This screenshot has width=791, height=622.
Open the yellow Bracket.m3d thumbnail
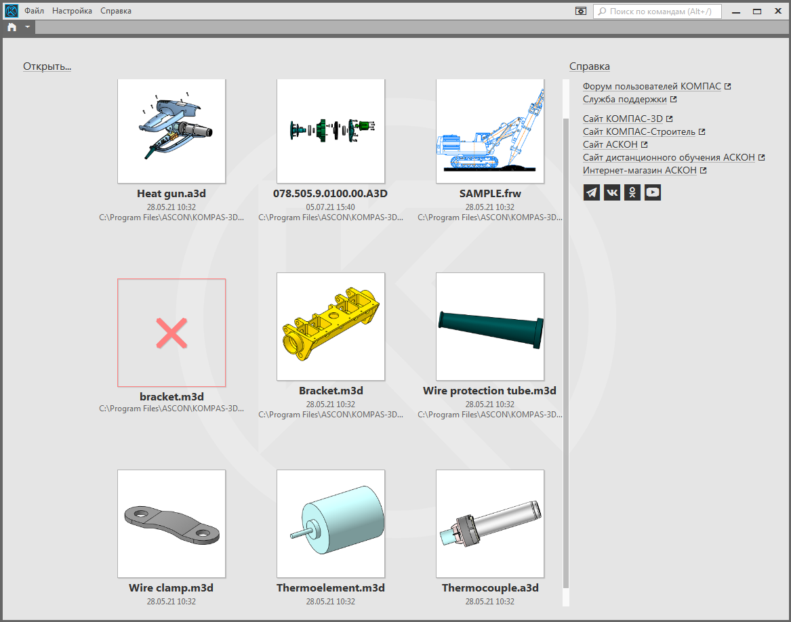(331, 327)
